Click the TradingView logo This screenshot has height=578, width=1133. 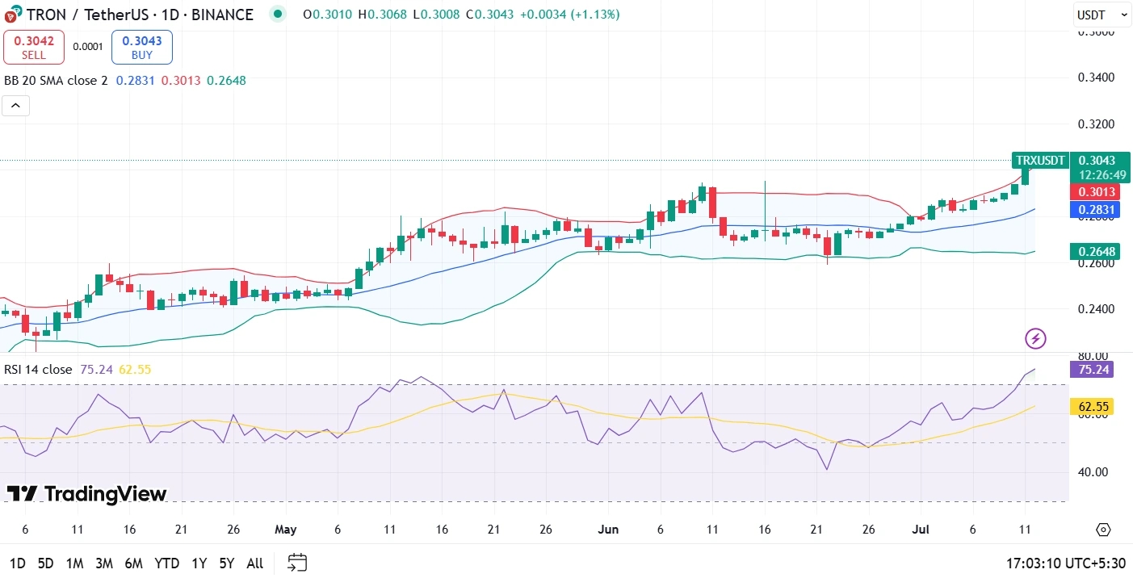(86, 494)
